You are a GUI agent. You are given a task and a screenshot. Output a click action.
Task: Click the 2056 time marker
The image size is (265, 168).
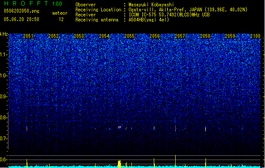pyautogui.click(x=155, y=36)
